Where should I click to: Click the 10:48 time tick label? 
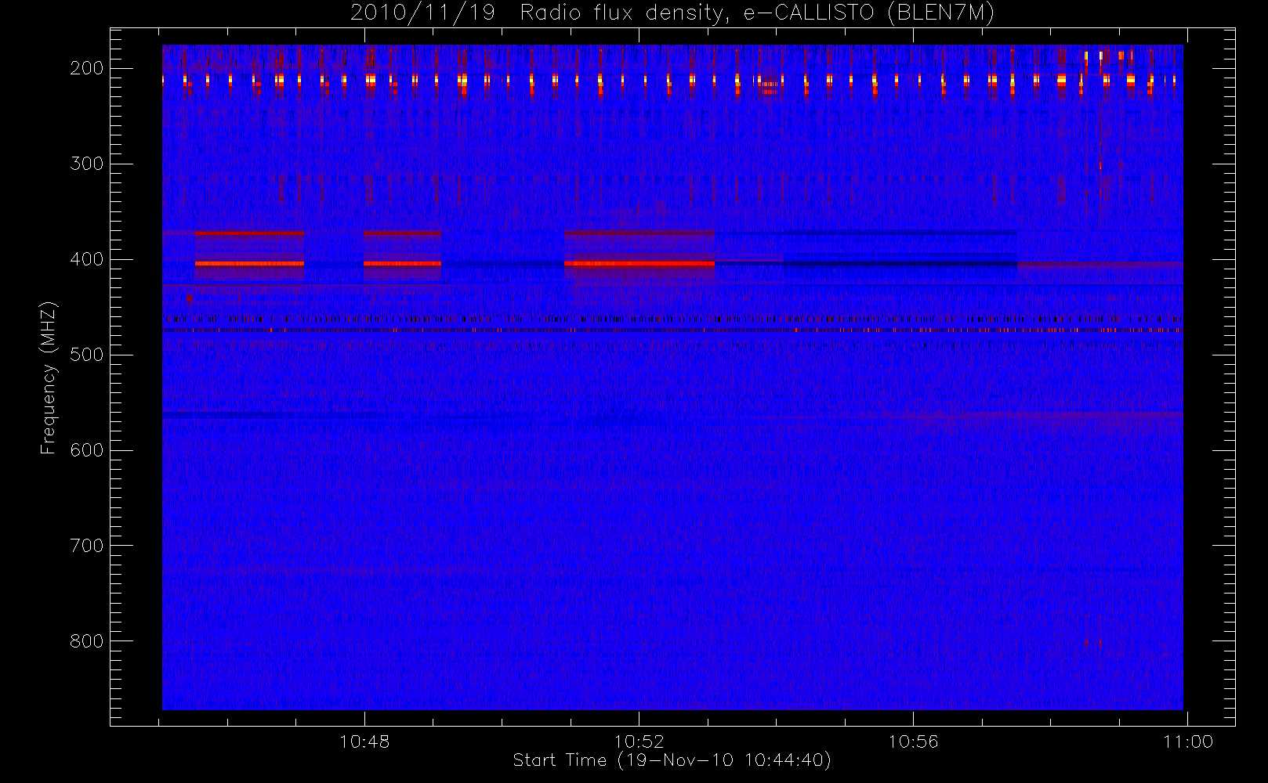coord(364,742)
